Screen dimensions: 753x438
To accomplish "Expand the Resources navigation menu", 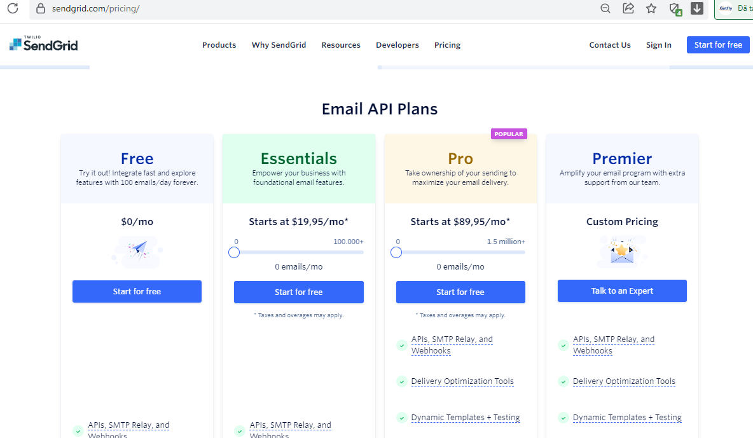I will pyautogui.click(x=341, y=45).
